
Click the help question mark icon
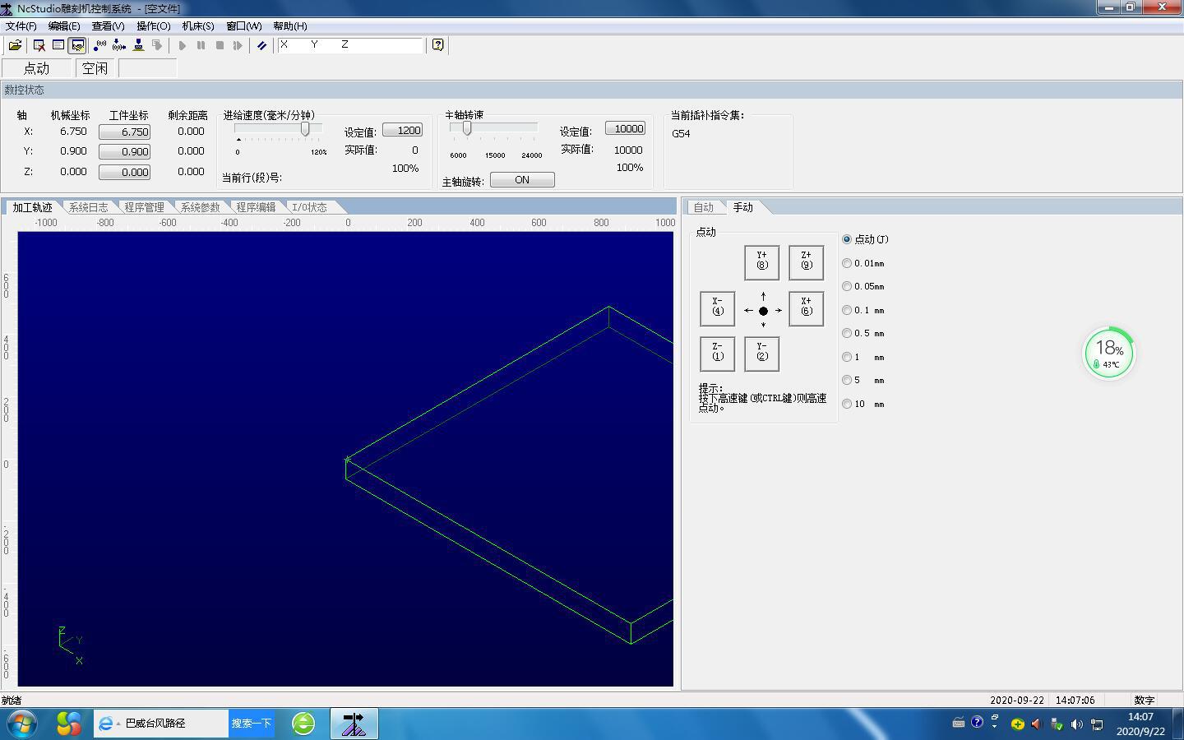pos(438,45)
